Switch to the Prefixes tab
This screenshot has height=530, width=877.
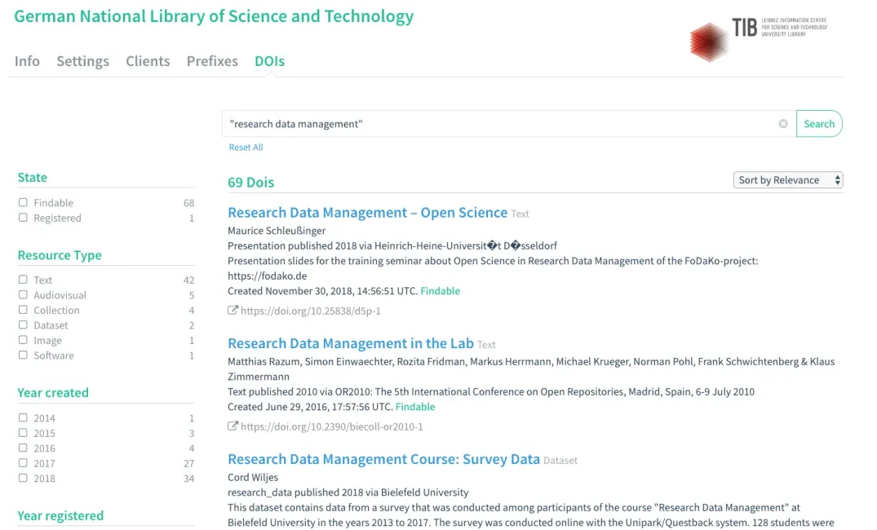(x=212, y=61)
